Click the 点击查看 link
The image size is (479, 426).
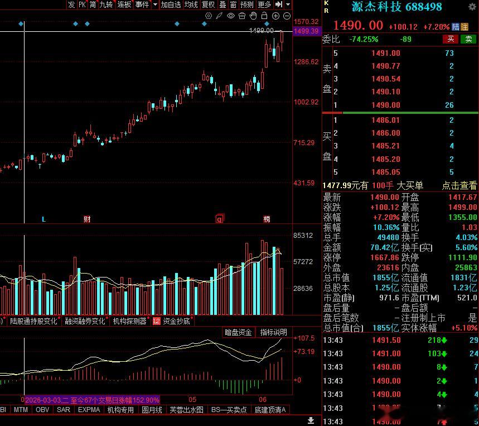[459, 185]
